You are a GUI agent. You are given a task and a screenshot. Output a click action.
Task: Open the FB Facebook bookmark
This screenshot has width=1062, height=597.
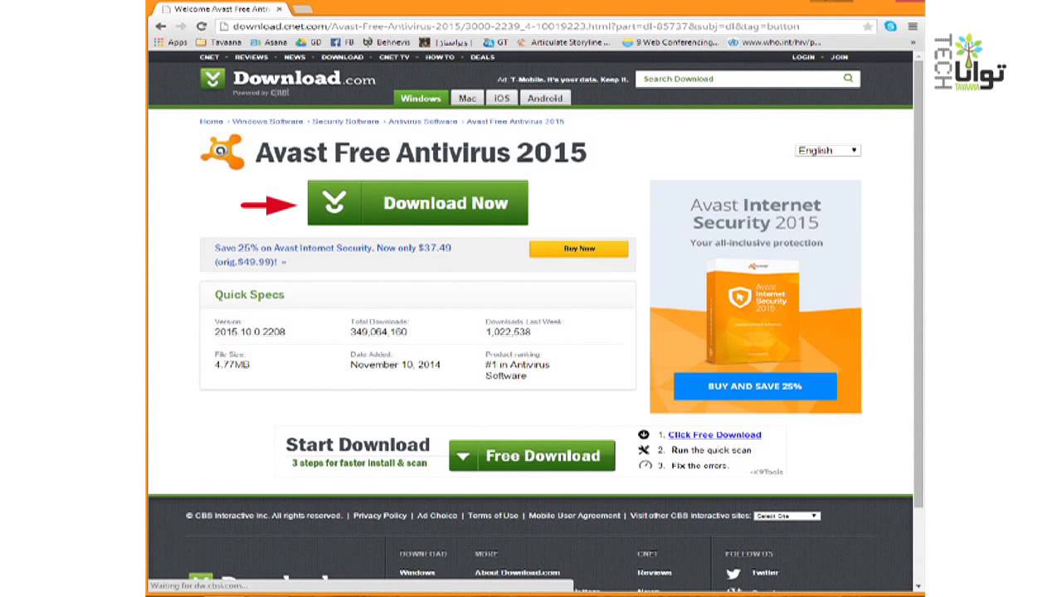[x=343, y=42]
